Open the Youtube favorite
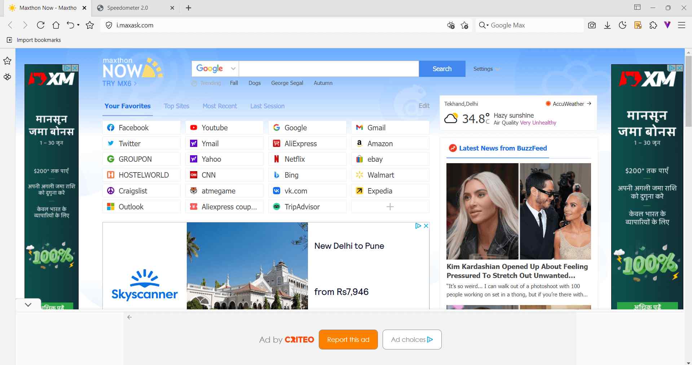The width and height of the screenshot is (692, 365). click(224, 127)
